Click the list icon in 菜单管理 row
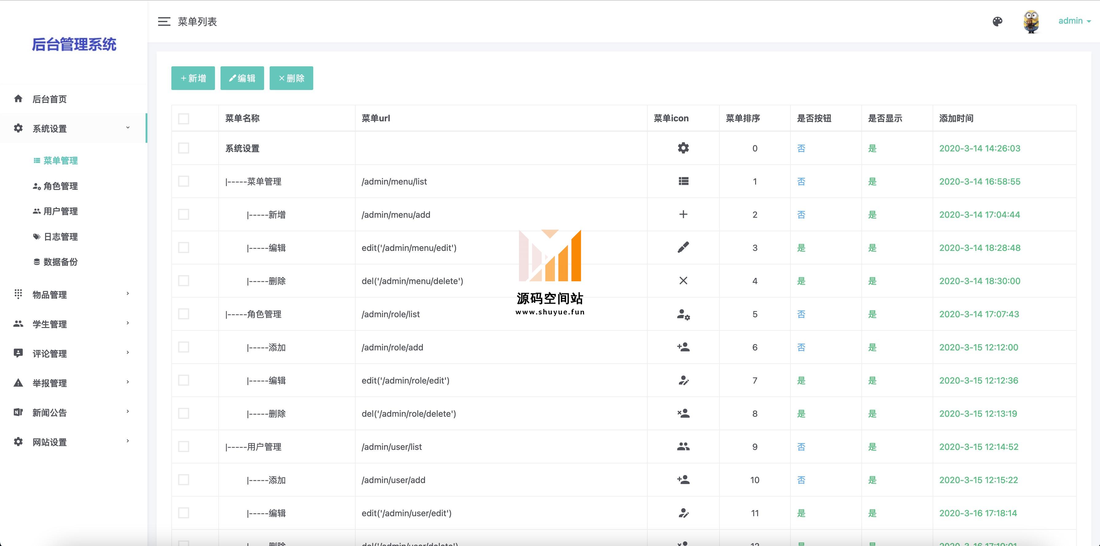This screenshot has height=546, width=1100. pos(683,181)
